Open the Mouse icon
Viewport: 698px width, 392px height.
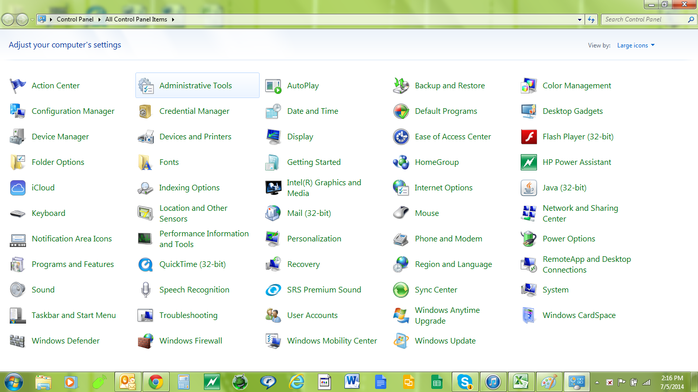pos(401,213)
